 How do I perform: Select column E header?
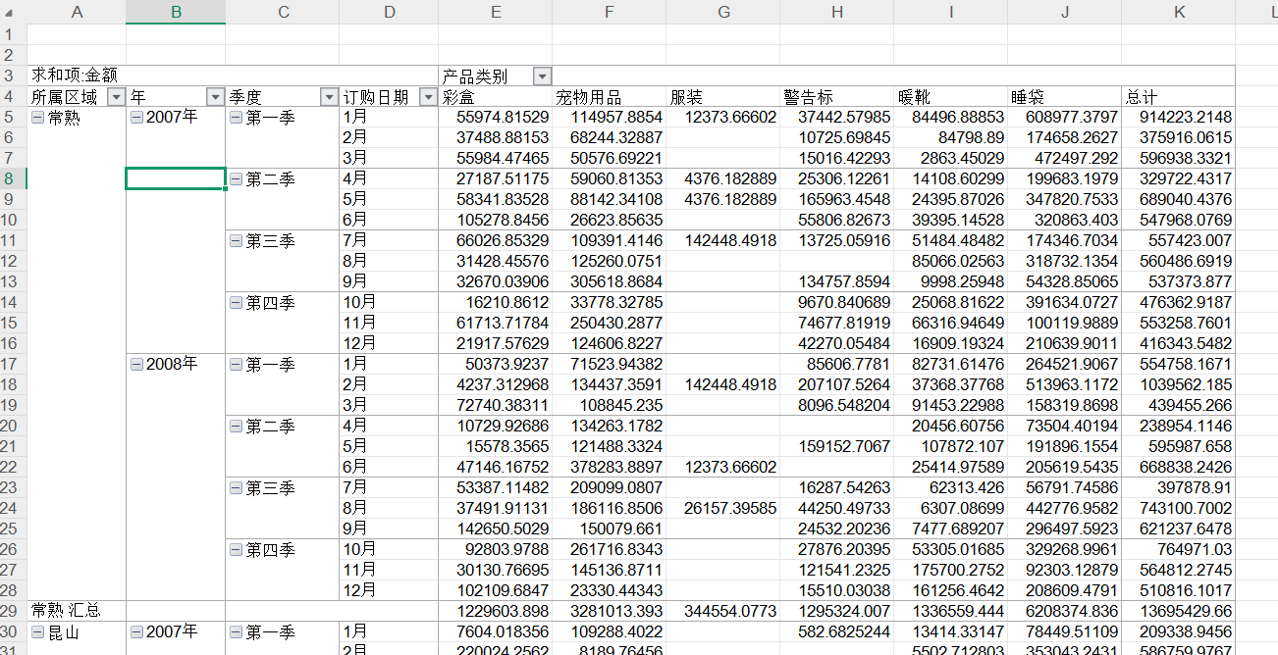click(x=496, y=12)
